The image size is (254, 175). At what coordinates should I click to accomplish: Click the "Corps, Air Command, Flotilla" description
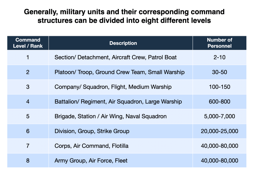91,146
